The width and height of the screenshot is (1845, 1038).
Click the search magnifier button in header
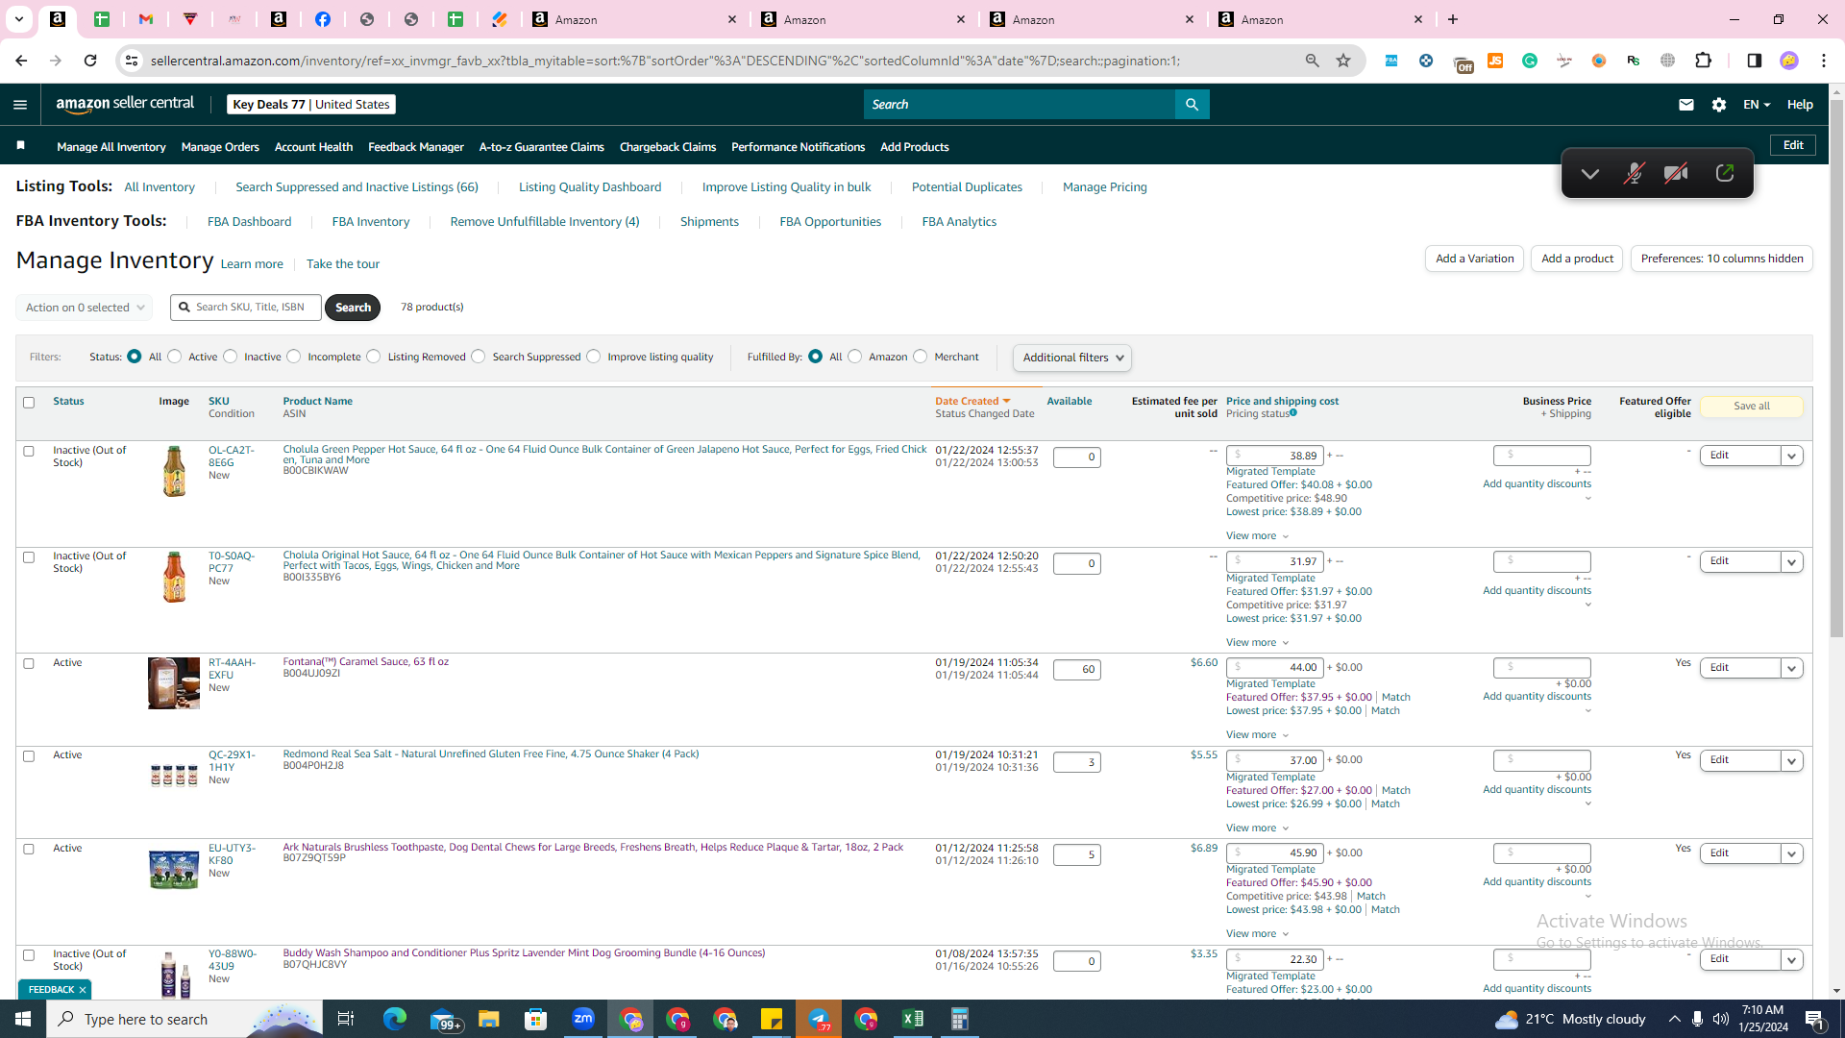click(1192, 105)
